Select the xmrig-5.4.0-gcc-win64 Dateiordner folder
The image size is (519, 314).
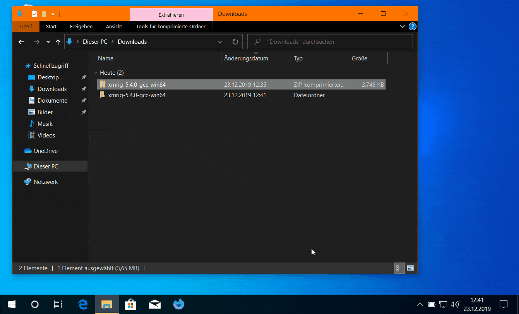(241, 95)
